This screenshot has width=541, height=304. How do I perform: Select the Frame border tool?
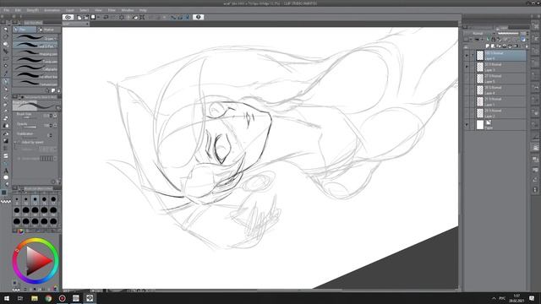tap(6, 155)
